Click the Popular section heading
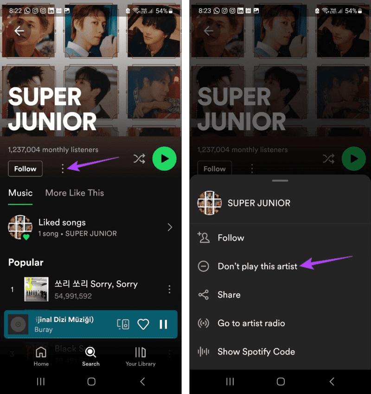 (26, 263)
